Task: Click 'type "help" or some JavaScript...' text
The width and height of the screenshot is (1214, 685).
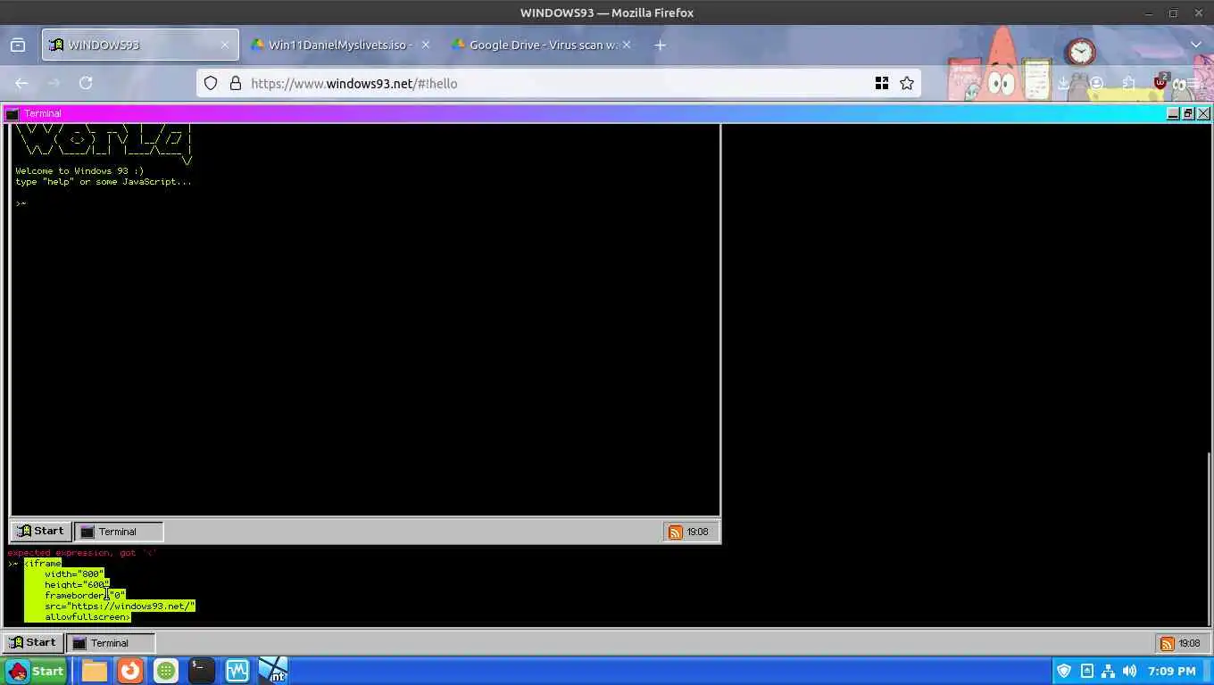Action: [104, 181]
